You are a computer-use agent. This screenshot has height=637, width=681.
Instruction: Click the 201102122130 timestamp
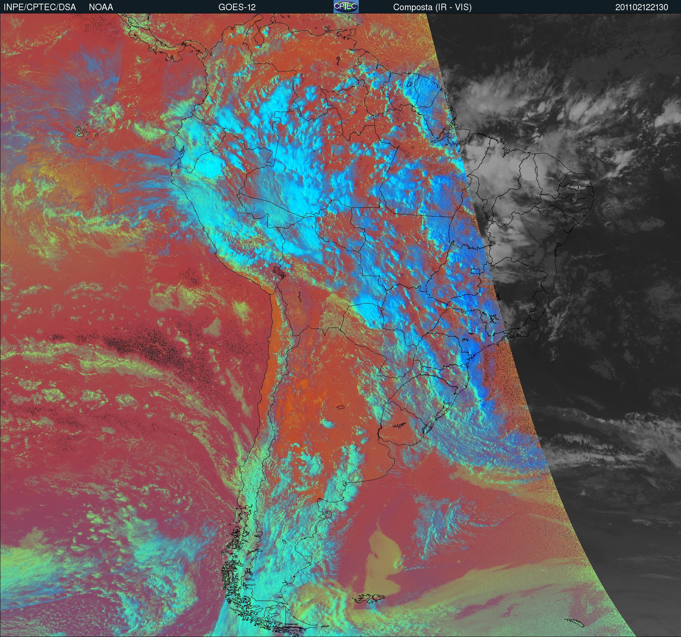click(x=642, y=7)
